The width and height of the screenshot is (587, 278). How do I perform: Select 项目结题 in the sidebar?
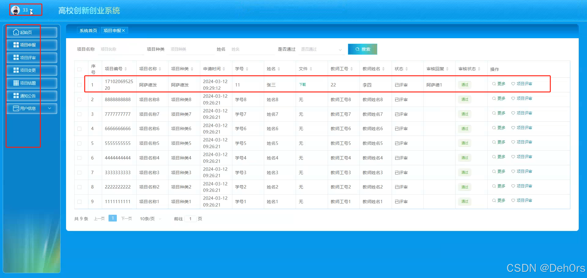[31, 83]
